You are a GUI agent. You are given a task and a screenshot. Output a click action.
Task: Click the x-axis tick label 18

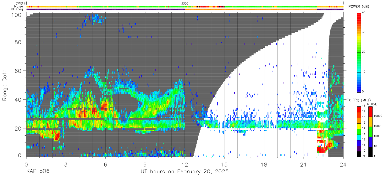264,164
